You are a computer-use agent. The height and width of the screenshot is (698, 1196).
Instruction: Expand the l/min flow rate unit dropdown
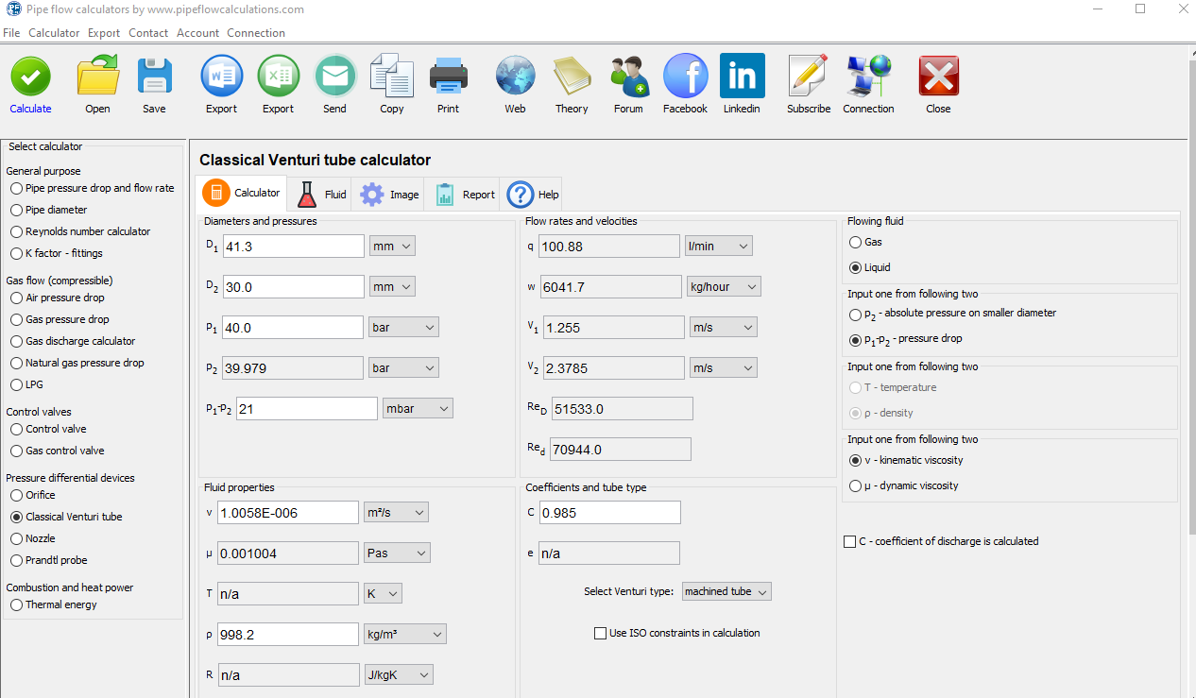click(718, 247)
